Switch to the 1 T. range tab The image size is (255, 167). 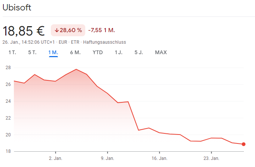point(12,52)
